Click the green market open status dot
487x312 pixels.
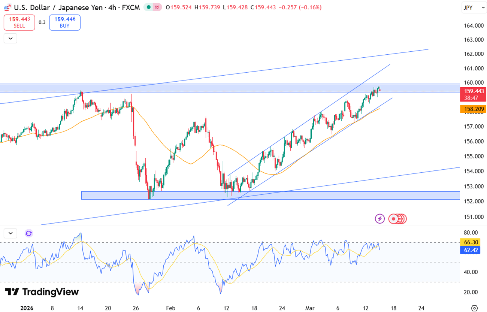pos(149,7)
